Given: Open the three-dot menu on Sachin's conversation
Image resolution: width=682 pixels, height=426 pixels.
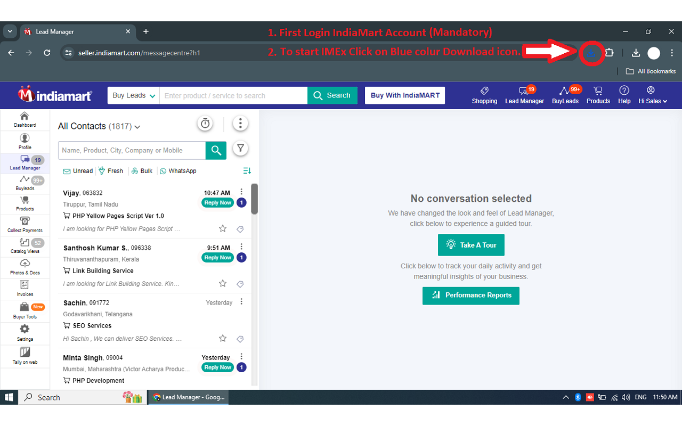Looking at the screenshot, I should tap(241, 302).
